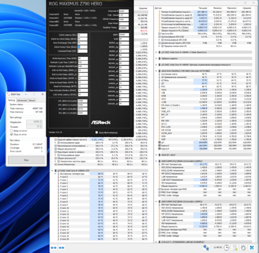Select the Системная плата temperature row
The image size is (259, 253).
205,74
